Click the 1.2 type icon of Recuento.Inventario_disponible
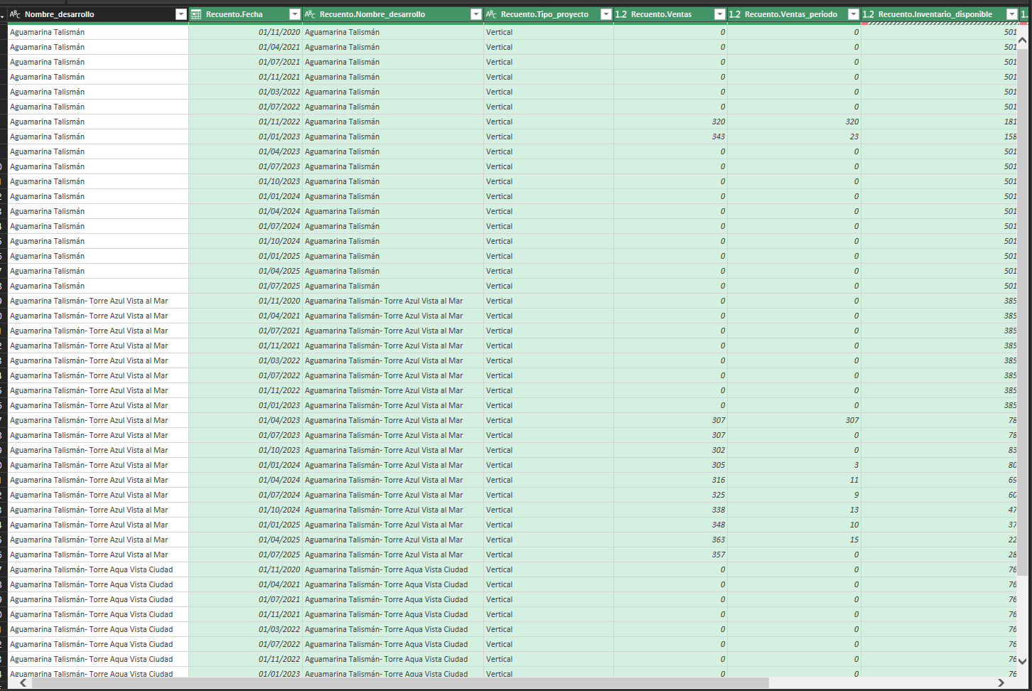 click(869, 14)
